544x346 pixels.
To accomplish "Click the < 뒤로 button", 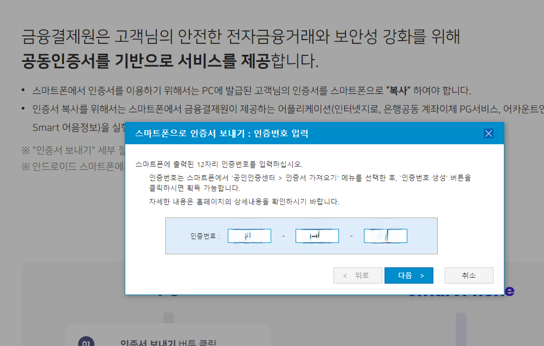I will [358, 275].
